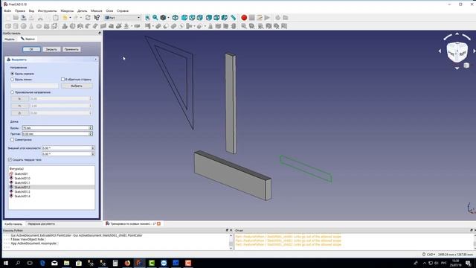Click the Create cone primitive icon
The width and height of the screenshot is (476, 268).
point(31,26)
